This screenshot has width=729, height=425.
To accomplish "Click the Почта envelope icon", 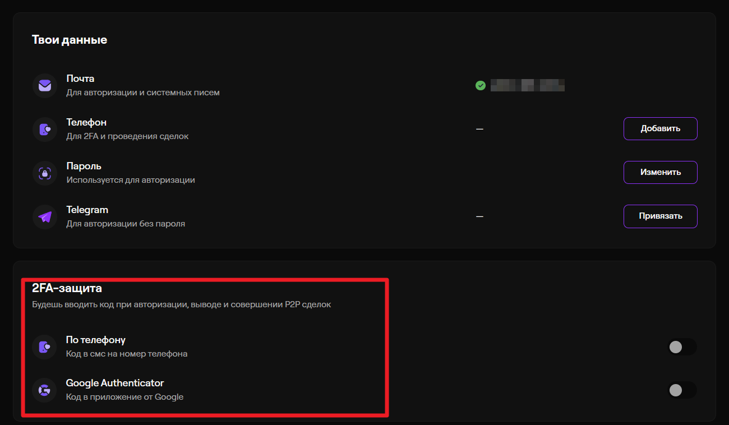I will point(45,86).
